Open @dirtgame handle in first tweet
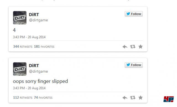The image size is (177, 107). 38,20
